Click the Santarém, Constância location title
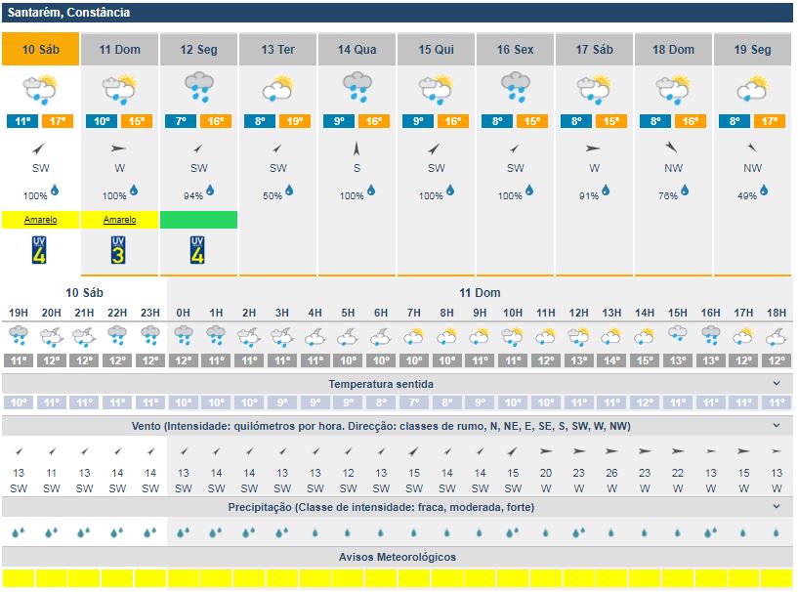 coord(68,13)
